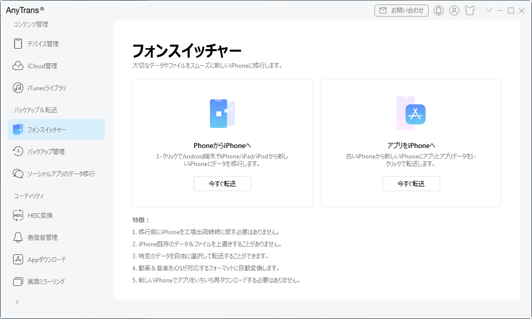Viewport: 532px width, 319px height.
Task: Select フォンスイッチャー in the sidebar
Action: pos(56,129)
